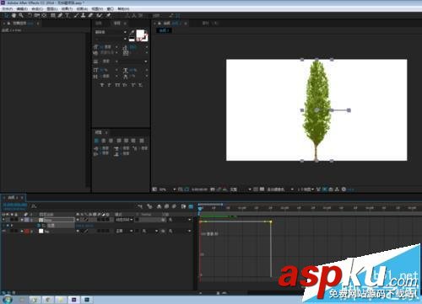Hide the bg layer with its eye
422x304 pixels.
tap(3, 231)
